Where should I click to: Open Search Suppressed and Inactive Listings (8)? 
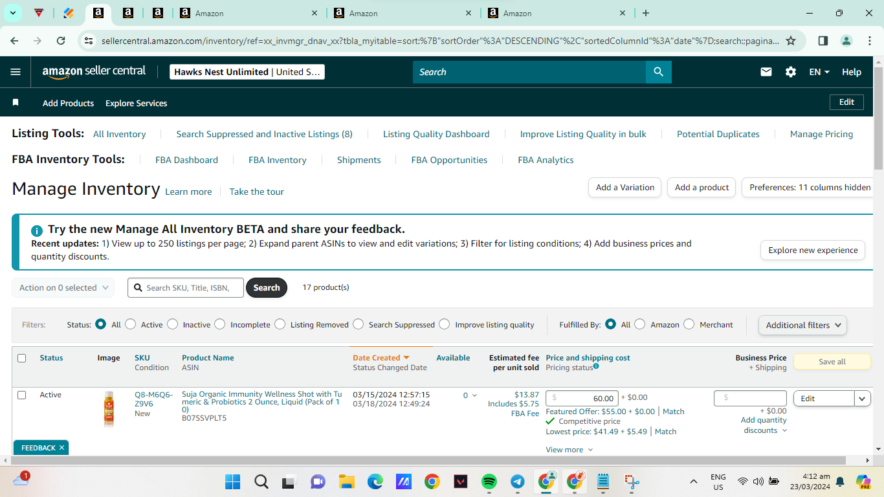(x=265, y=134)
